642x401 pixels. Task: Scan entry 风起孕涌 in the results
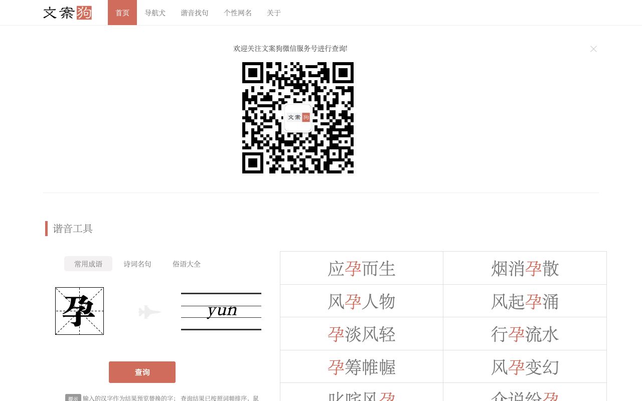pos(525,301)
